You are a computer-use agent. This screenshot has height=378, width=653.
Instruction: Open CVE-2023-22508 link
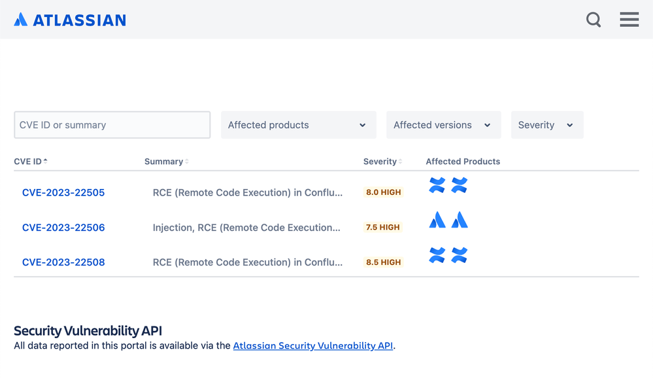pos(63,262)
